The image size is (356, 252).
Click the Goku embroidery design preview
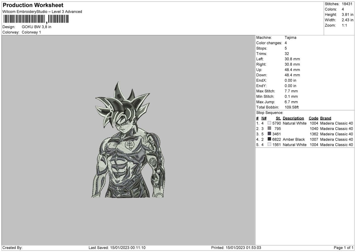(x=128, y=140)
